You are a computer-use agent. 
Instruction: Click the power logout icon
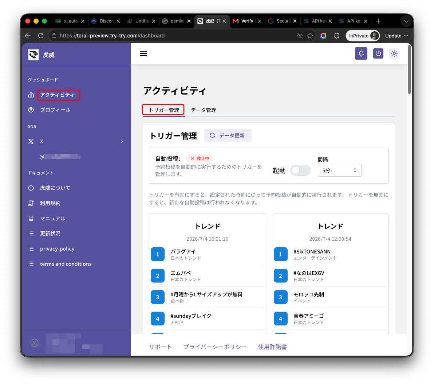[x=378, y=53]
